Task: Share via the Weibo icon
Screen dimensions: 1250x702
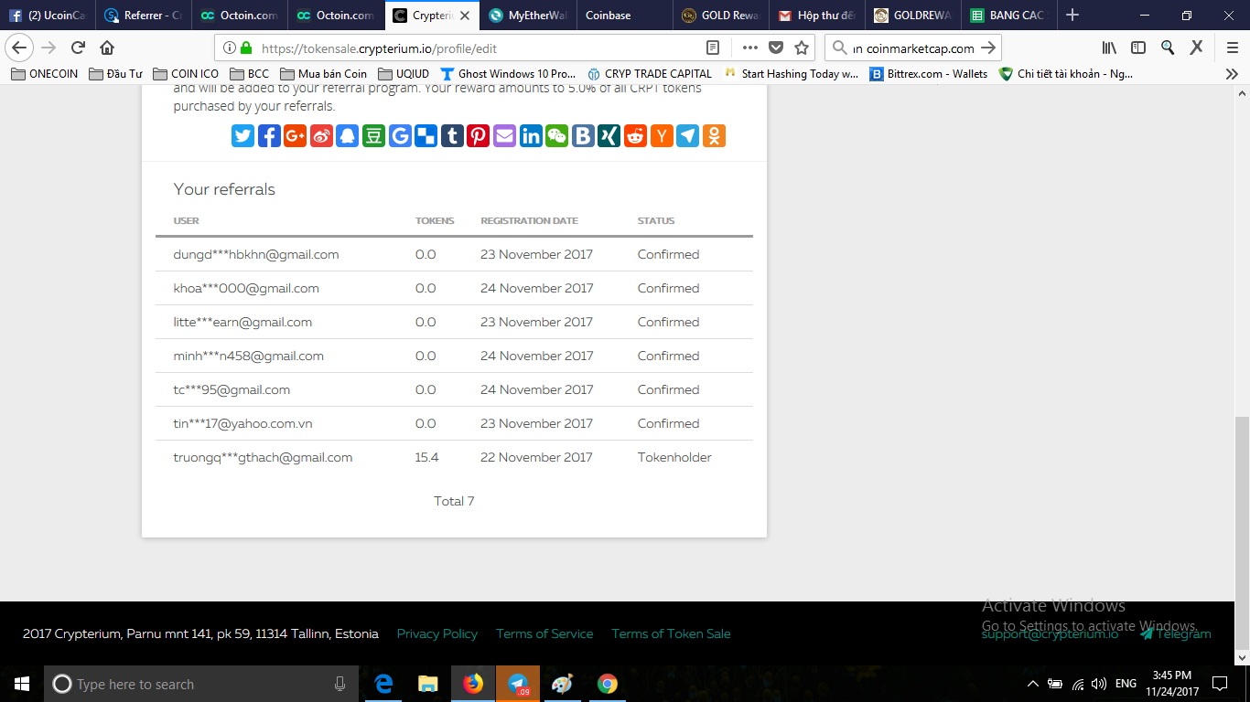Action: 321,136
